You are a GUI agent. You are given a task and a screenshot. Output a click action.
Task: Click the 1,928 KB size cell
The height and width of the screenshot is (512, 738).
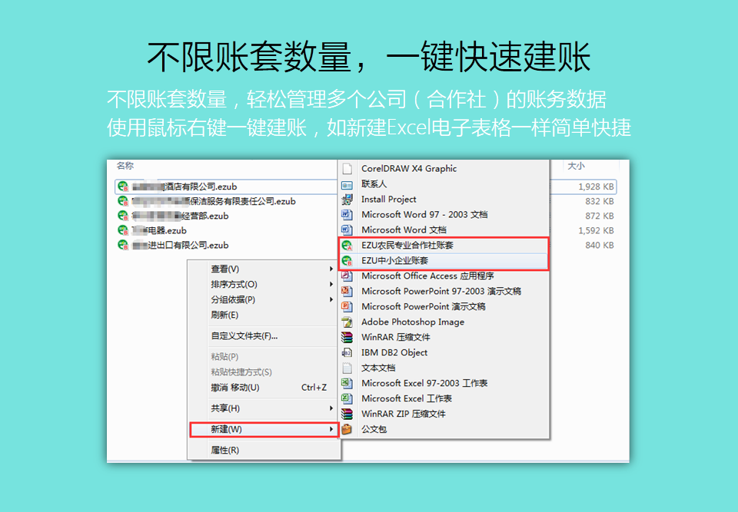tap(596, 187)
